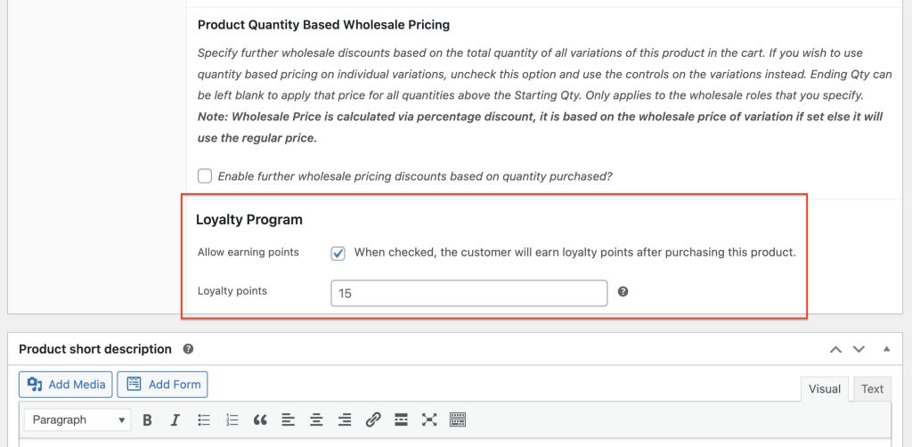Switch to the Text editor tab
Image resolution: width=912 pixels, height=447 pixels.
872,389
